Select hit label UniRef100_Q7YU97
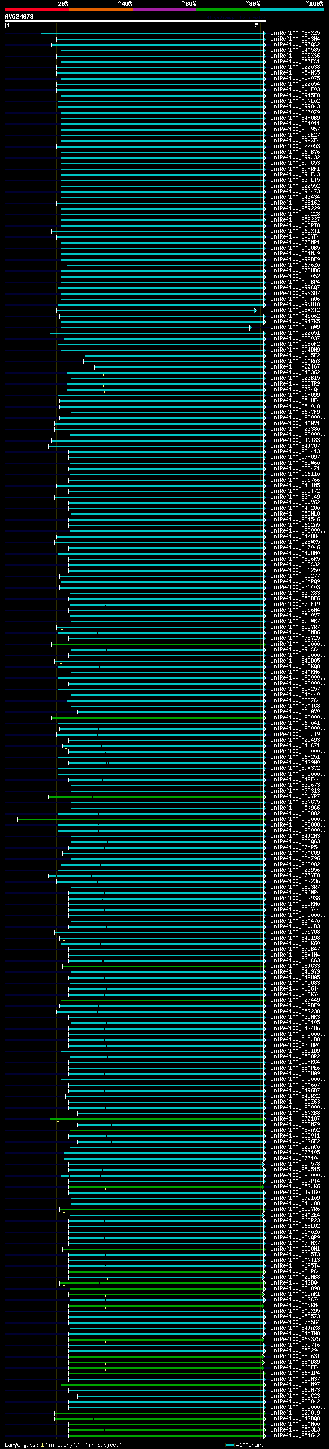Screen dimensions: 329x1449 coord(295,457)
